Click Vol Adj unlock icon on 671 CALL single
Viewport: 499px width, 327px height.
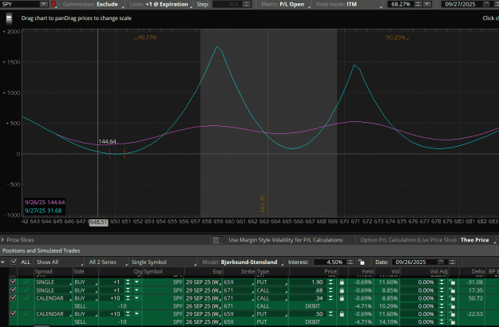pyautogui.click(x=452, y=290)
